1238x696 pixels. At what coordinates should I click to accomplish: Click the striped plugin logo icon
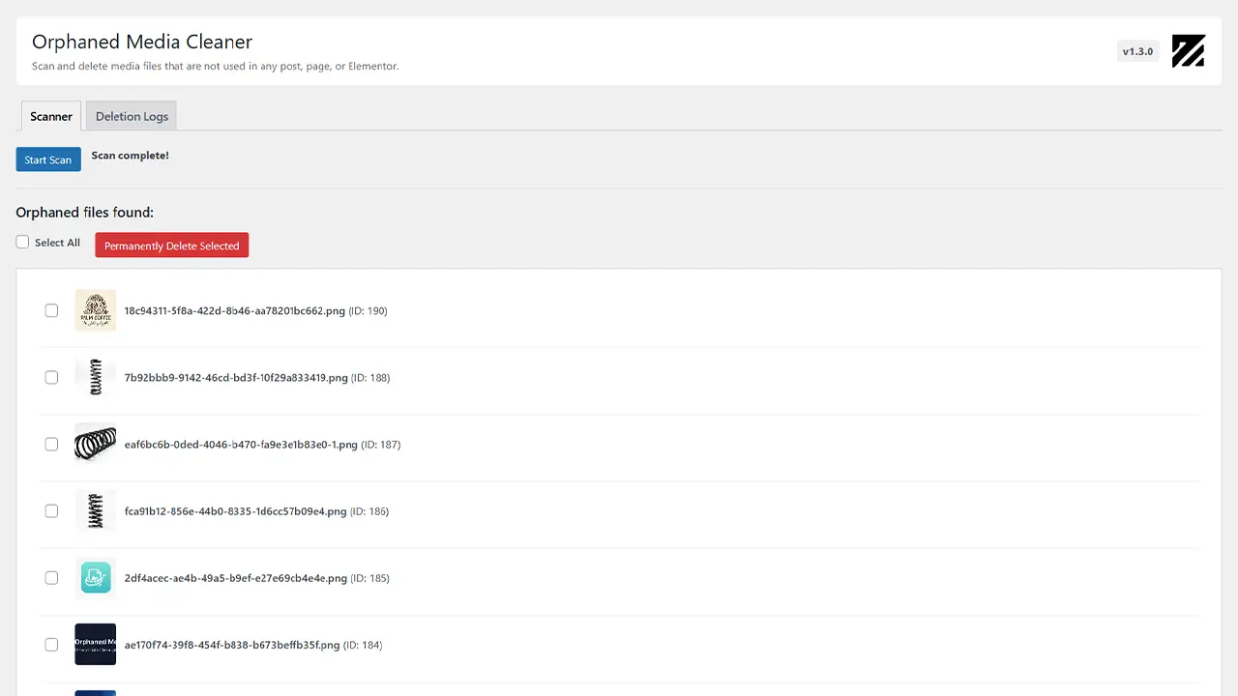(x=1188, y=51)
